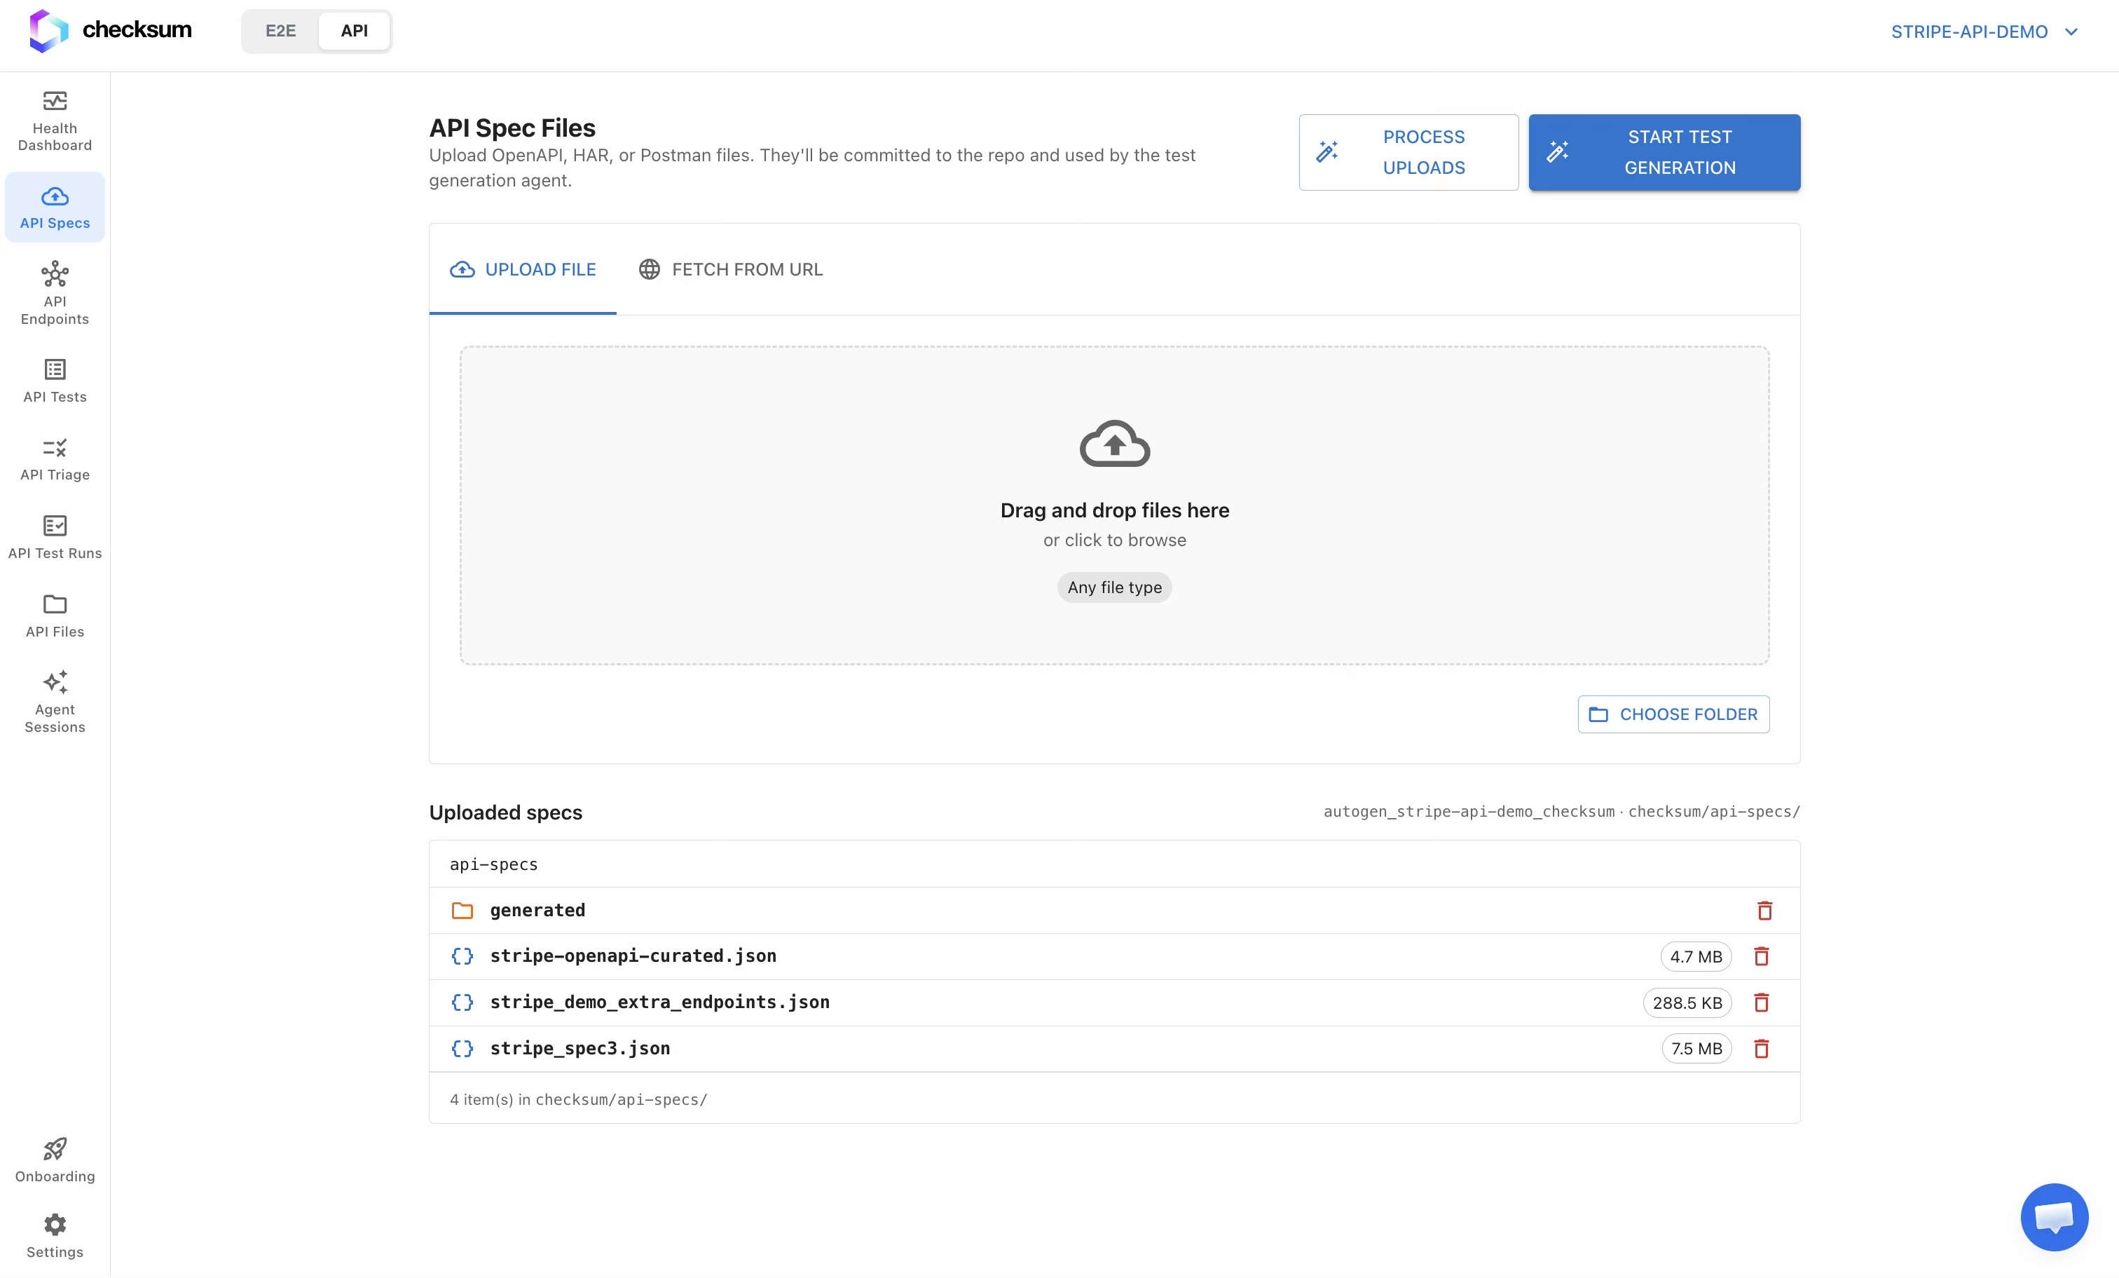This screenshot has width=2119, height=1278.
Task: Click the repo path autogen_stripe-api-demo_checksum text
Action: [x=1469, y=812]
